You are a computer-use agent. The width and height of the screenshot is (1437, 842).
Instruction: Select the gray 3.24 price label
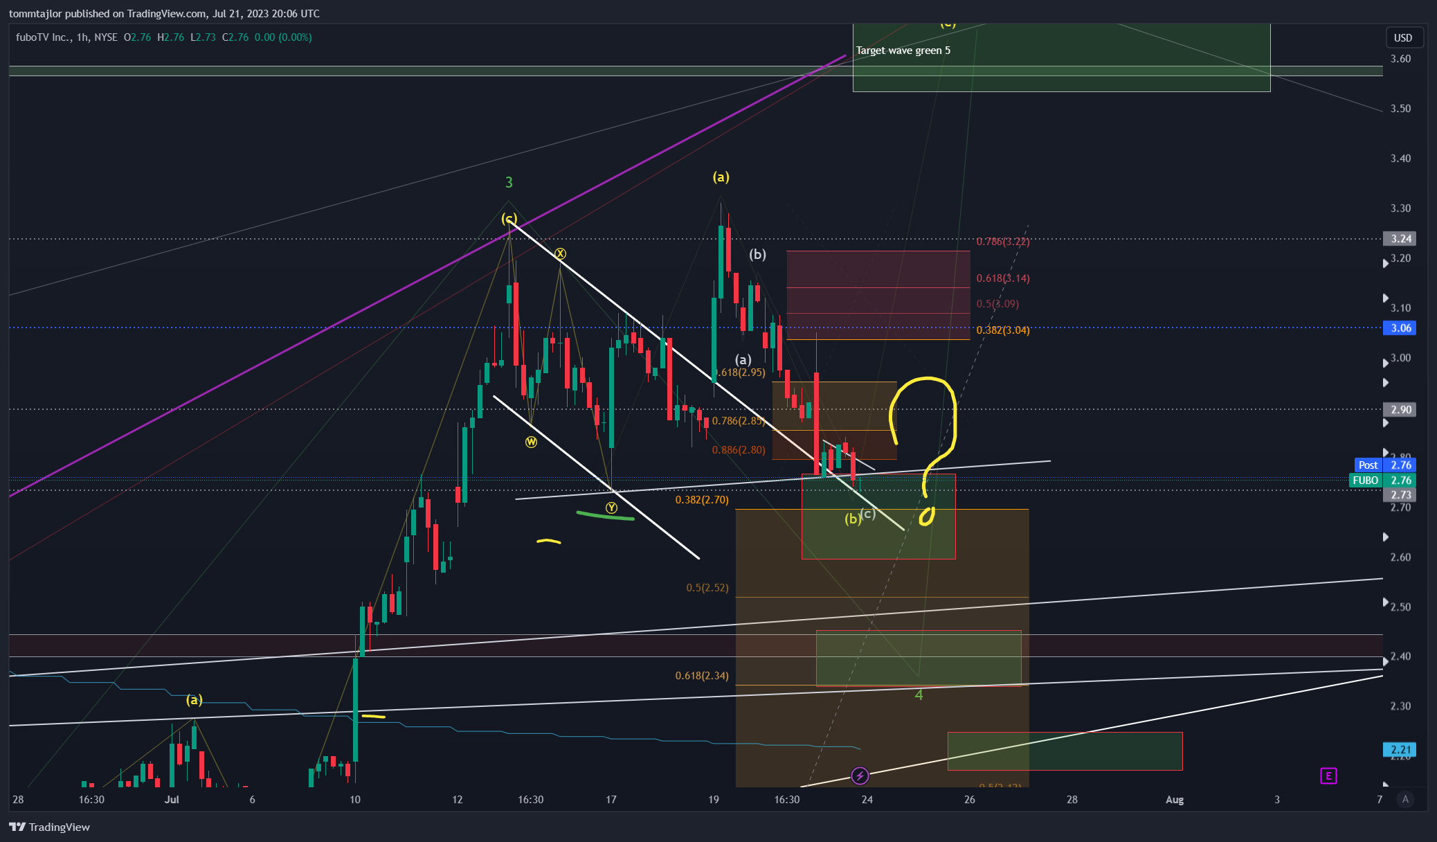point(1400,239)
